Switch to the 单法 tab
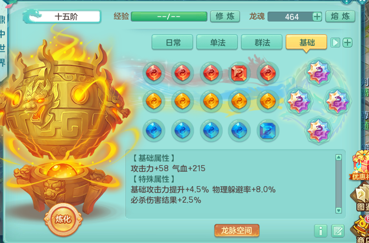This screenshot has width=369, height=243. [x=217, y=43]
